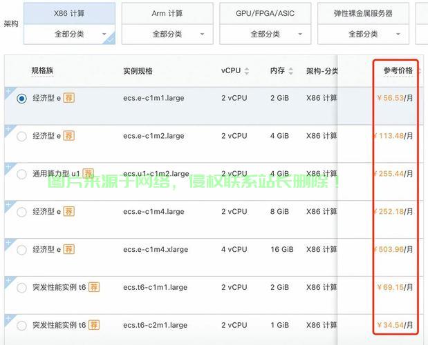Click 荐 badge on ecs.t6-c2m1.large row
This screenshot has height=345, width=428.
94,325
